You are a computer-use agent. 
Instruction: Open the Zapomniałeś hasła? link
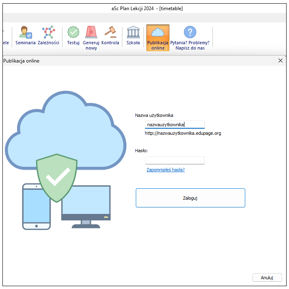point(165,170)
